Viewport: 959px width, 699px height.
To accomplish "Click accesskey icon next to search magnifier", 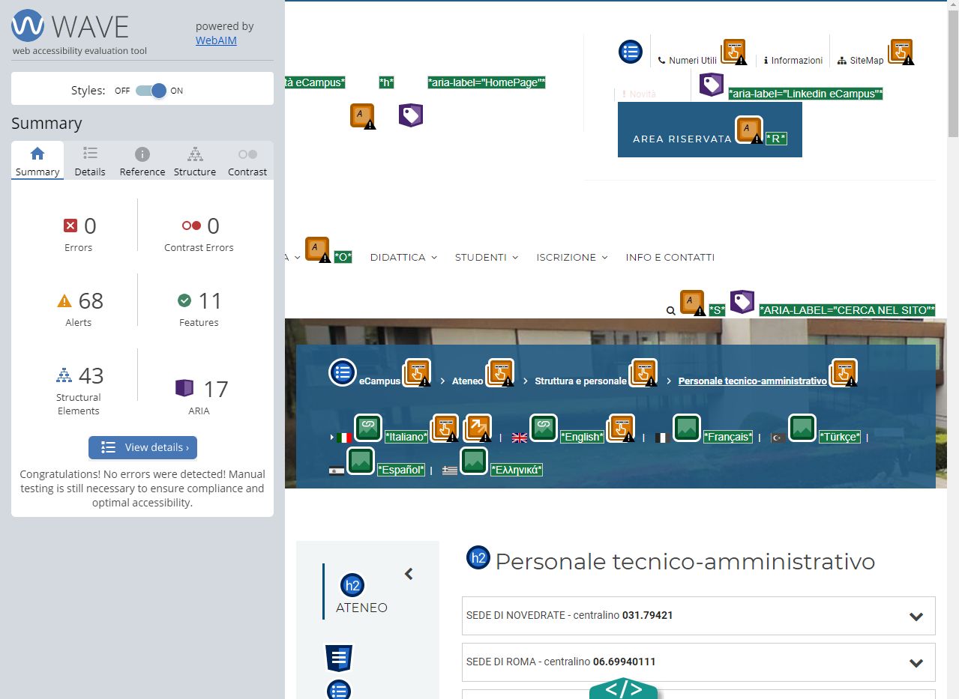I will click(693, 303).
